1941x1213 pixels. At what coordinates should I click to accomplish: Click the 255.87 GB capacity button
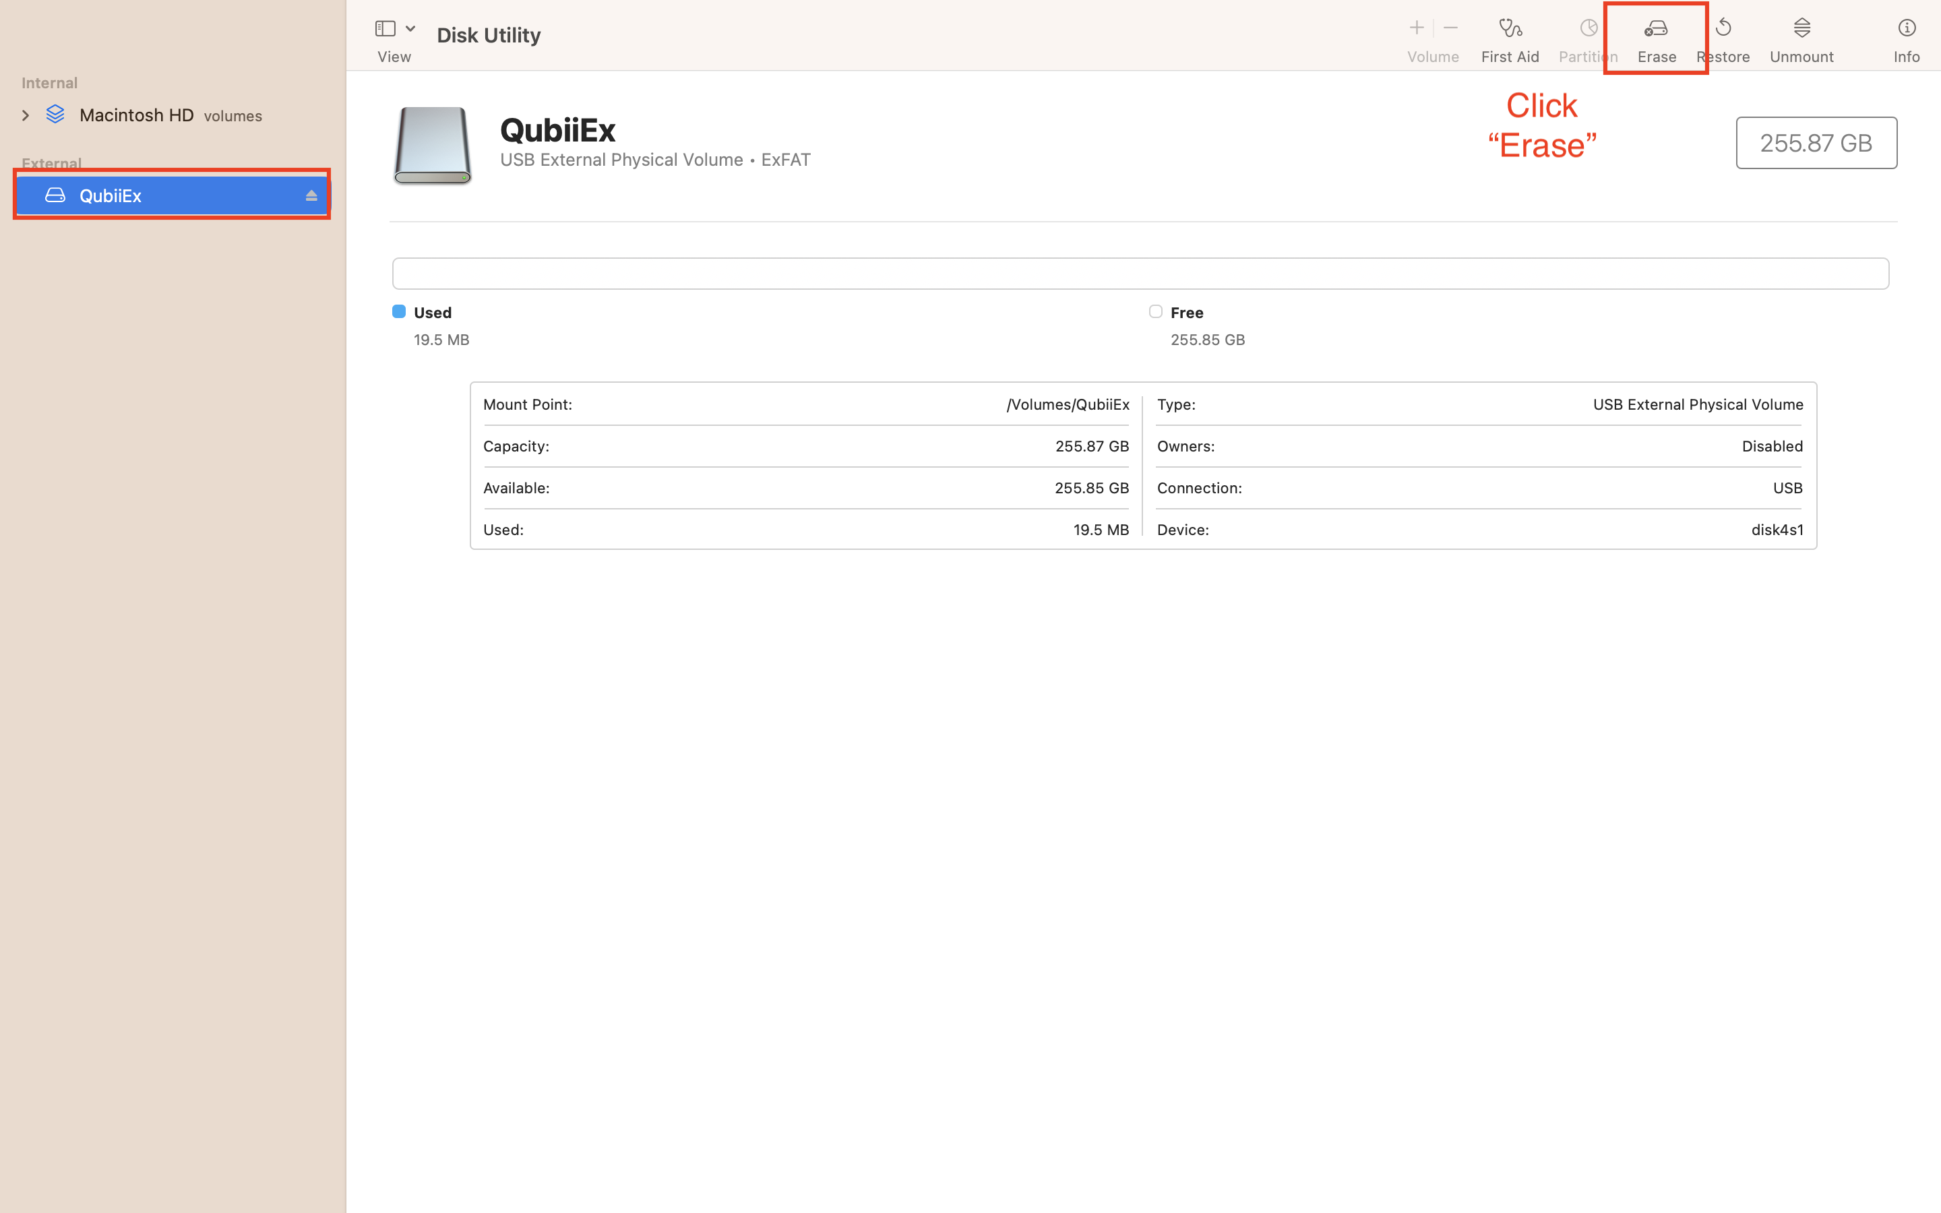click(x=1816, y=143)
